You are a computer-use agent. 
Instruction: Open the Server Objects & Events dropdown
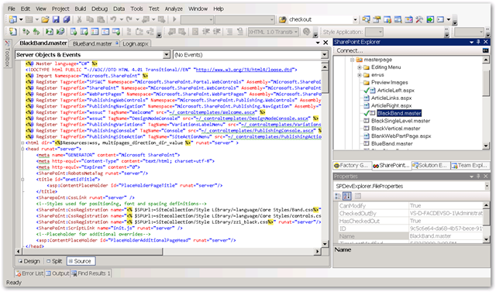point(167,55)
